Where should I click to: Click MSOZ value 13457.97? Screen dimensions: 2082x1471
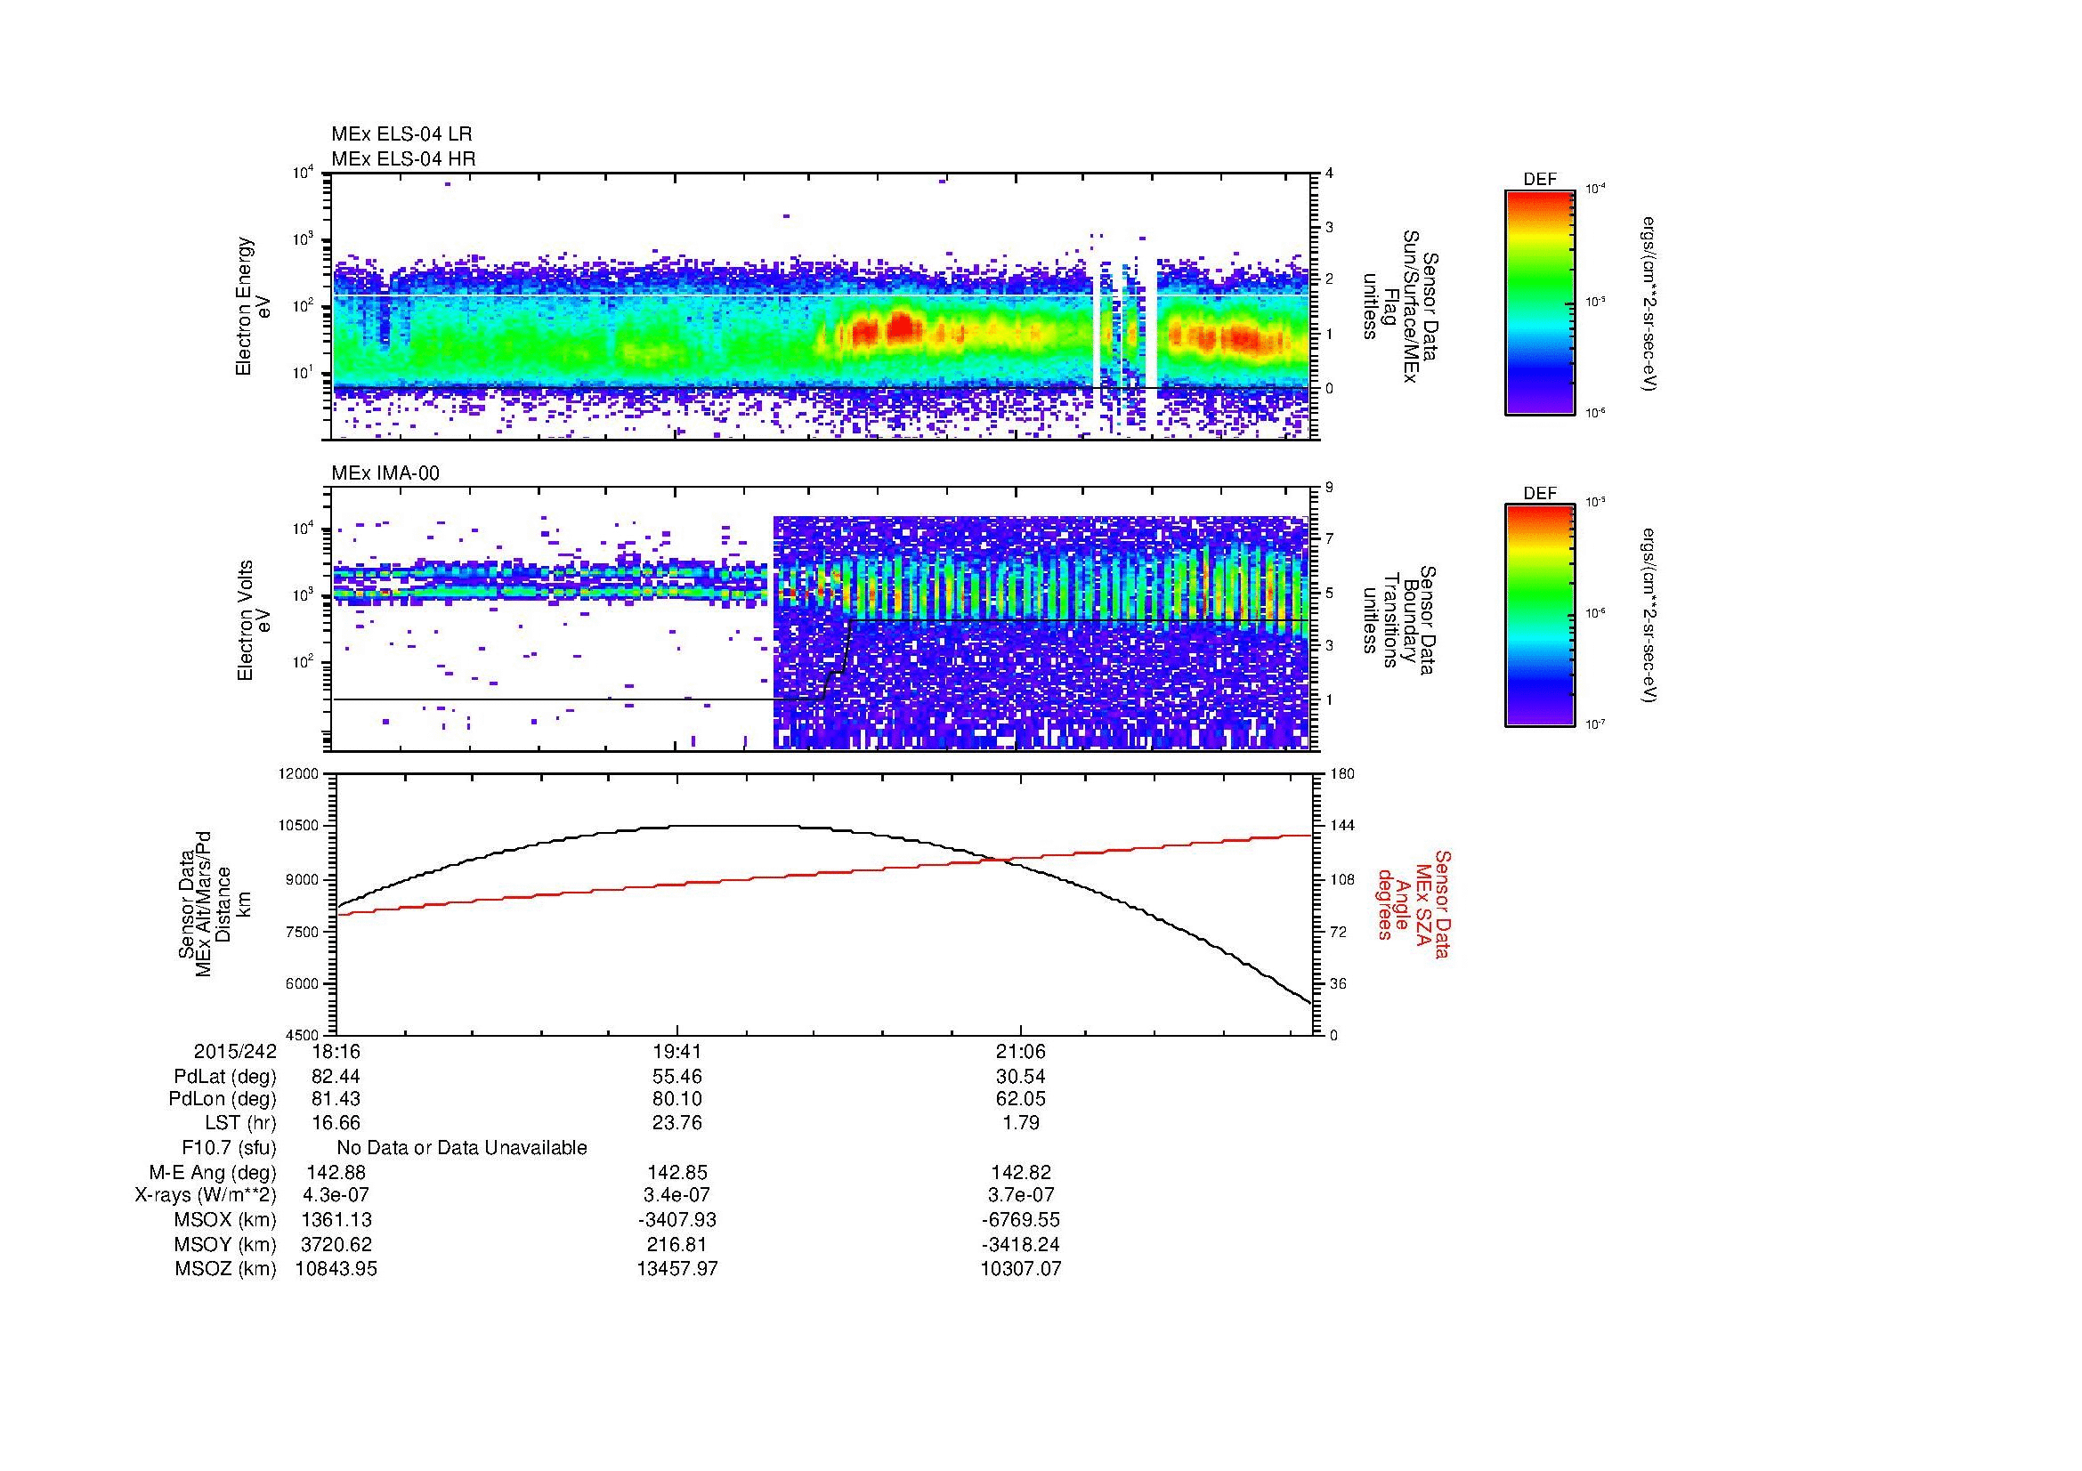677,1269
